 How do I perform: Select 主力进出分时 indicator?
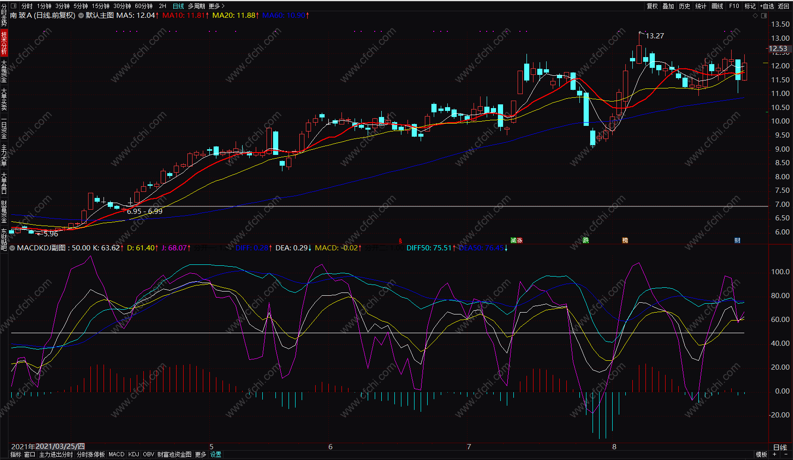56,454
